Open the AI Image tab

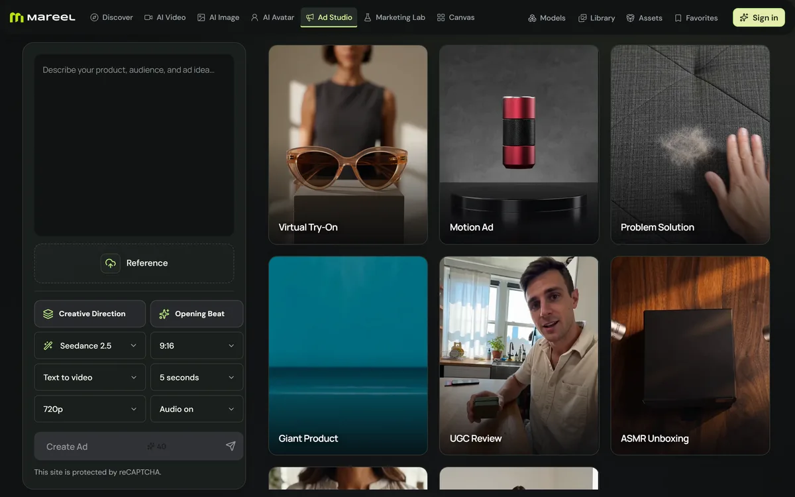click(x=219, y=17)
